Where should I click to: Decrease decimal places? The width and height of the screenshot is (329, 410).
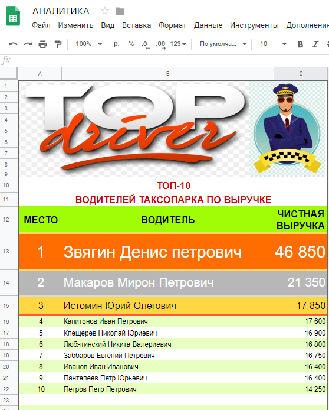click(x=146, y=44)
